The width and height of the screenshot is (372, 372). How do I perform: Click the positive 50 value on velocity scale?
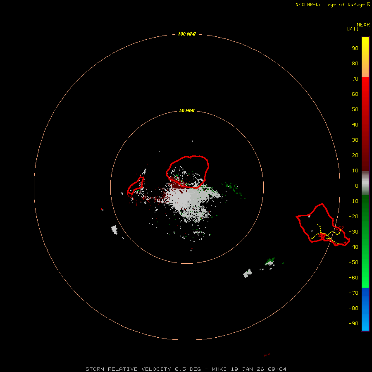tap(355, 110)
